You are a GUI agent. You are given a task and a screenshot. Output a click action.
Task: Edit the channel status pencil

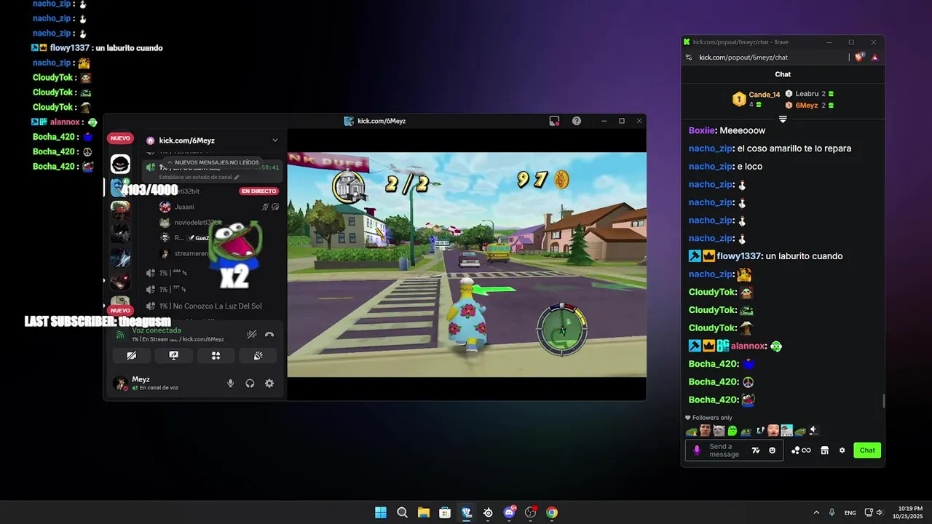pyautogui.click(x=237, y=177)
